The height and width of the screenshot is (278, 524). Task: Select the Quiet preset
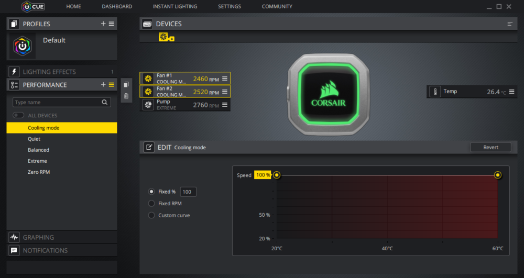point(62,139)
